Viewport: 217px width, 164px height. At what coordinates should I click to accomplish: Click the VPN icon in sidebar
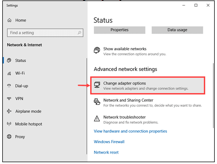click(x=9, y=98)
